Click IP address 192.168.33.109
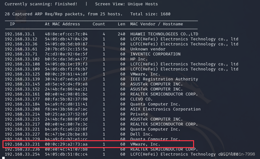Image resolution: width=260 pixels, height=159 pixels. pos(22,69)
